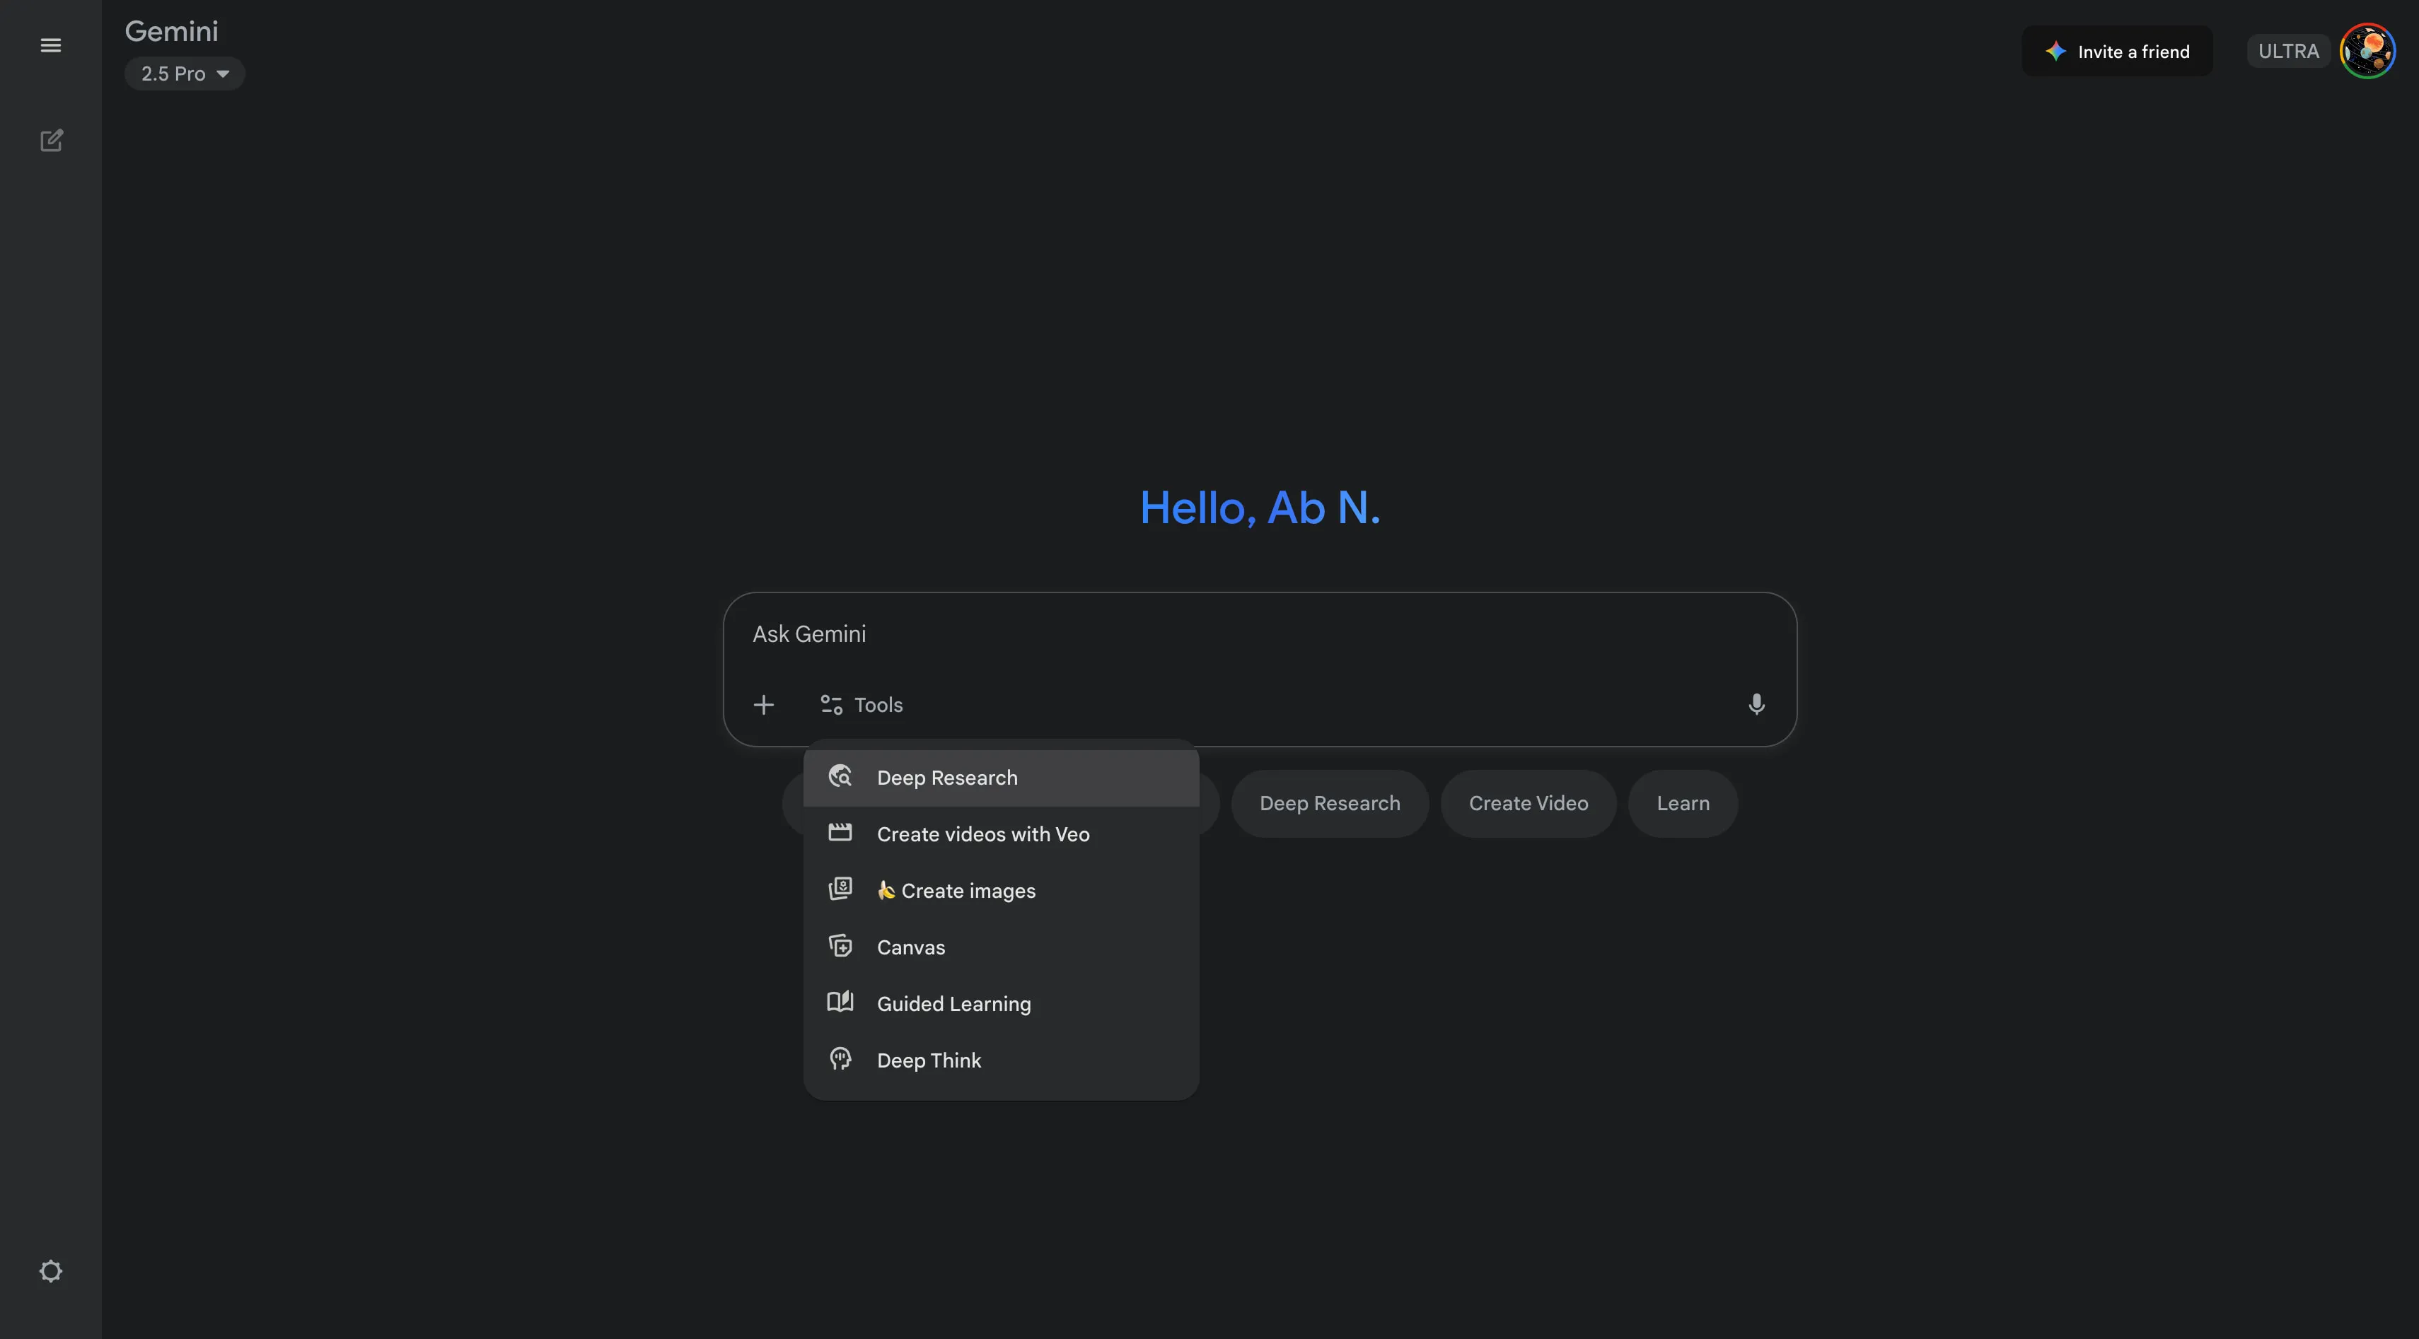Select the Deep Research magnifier icon
Viewport: 2419px width, 1339px height.
pos(840,776)
